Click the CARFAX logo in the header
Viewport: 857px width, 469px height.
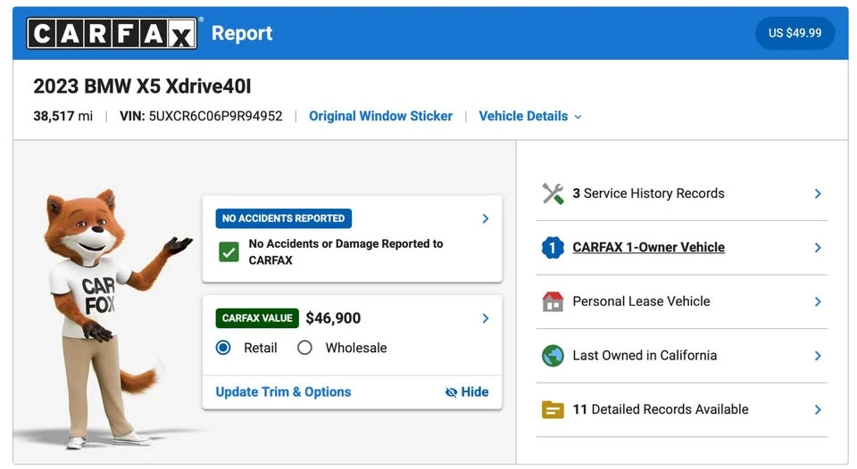[x=112, y=33]
